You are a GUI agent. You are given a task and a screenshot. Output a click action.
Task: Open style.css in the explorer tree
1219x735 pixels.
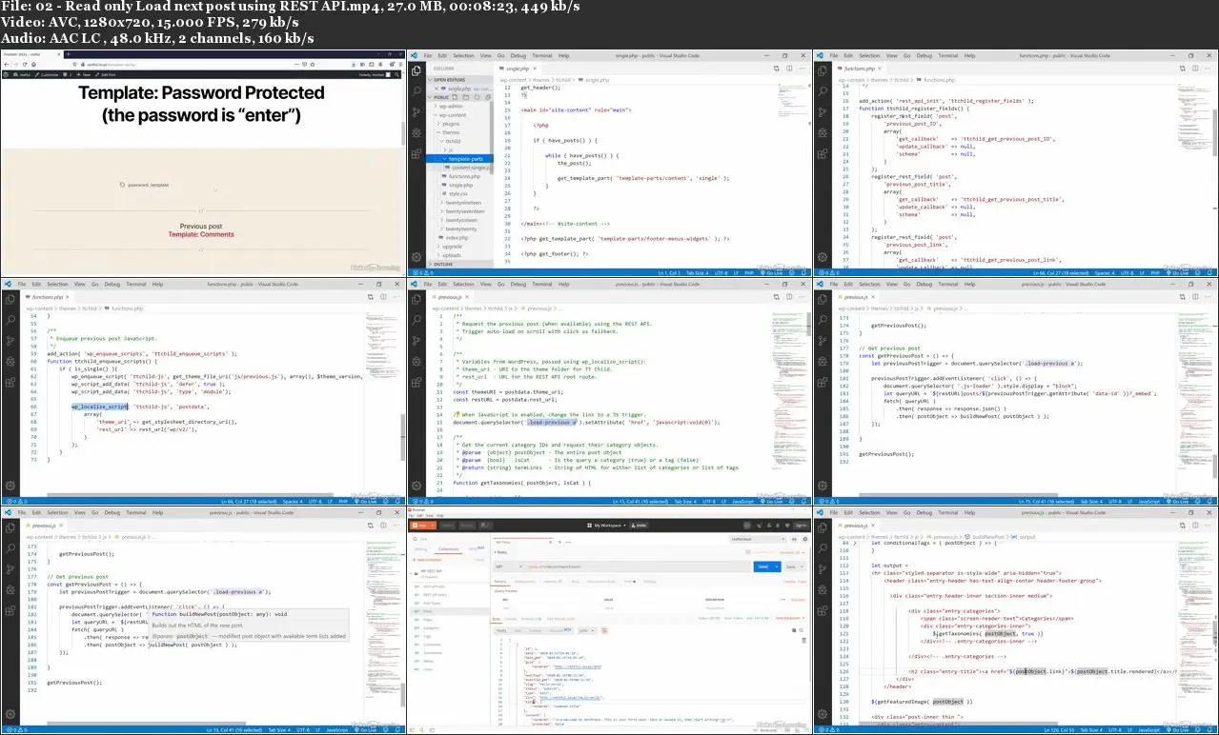tap(460, 193)
